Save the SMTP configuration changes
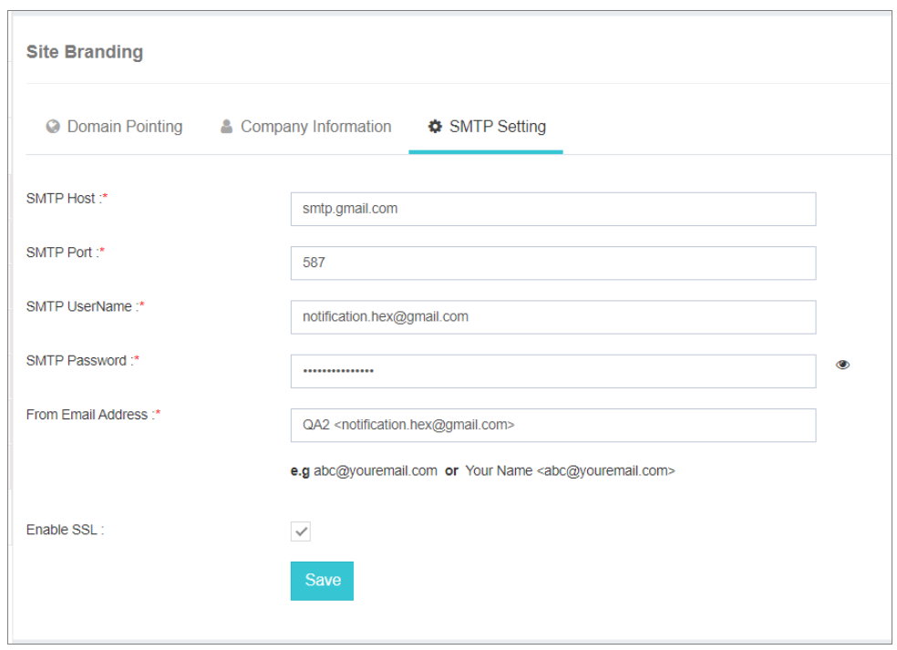Screen dimensions: 897x650 pyautogui.click(x=321, y=581)
